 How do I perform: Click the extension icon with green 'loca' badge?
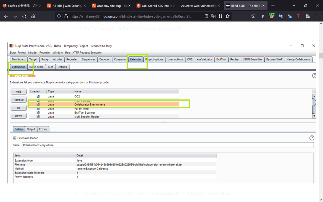[x=272, y=16]
